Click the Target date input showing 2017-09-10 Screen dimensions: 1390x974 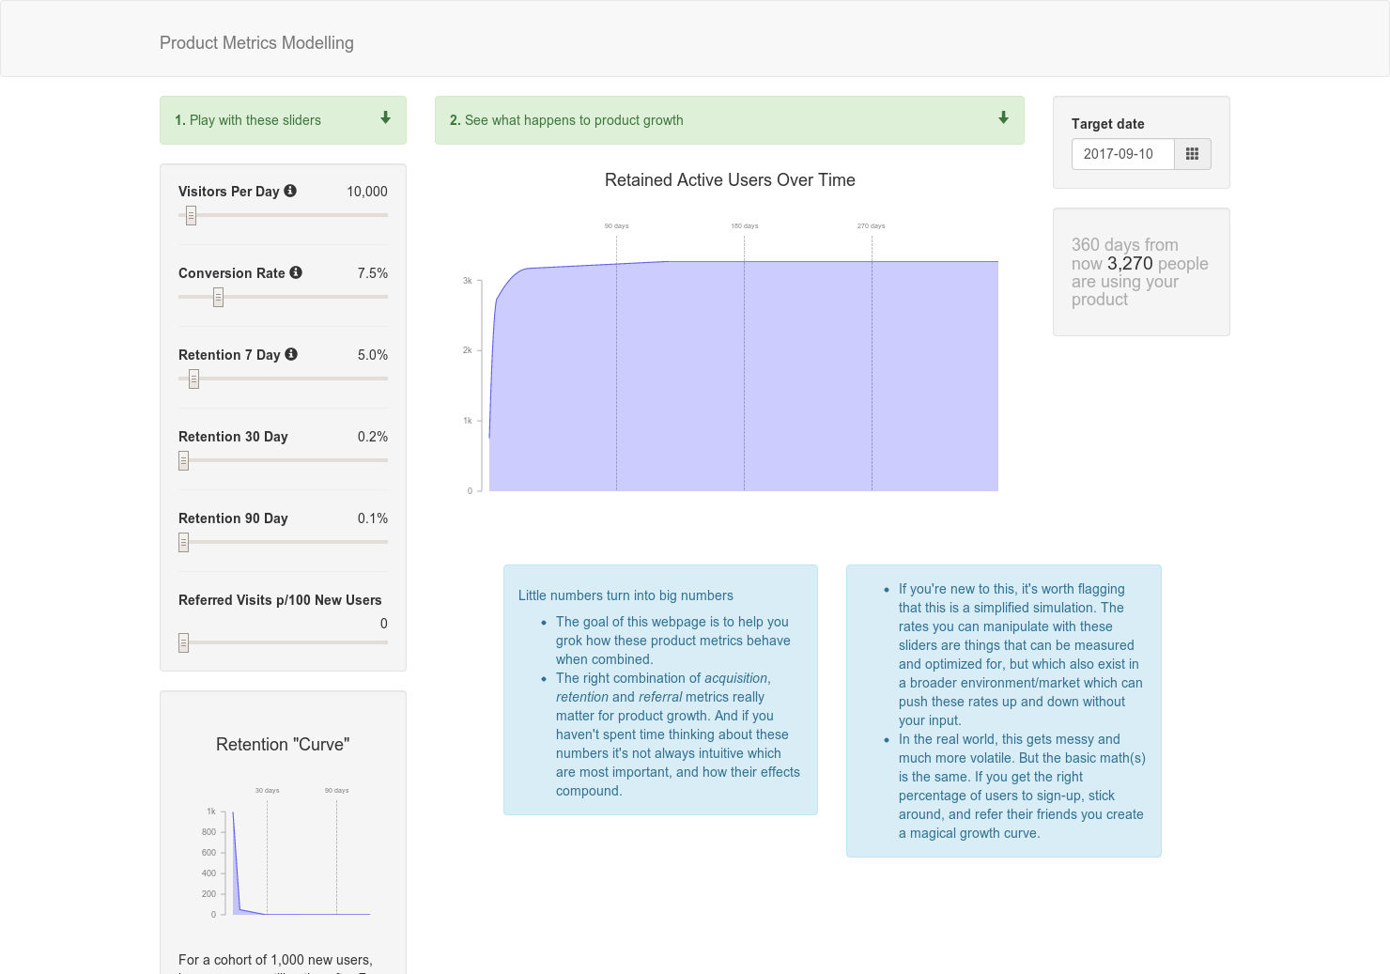click(x=1122, y=153)
